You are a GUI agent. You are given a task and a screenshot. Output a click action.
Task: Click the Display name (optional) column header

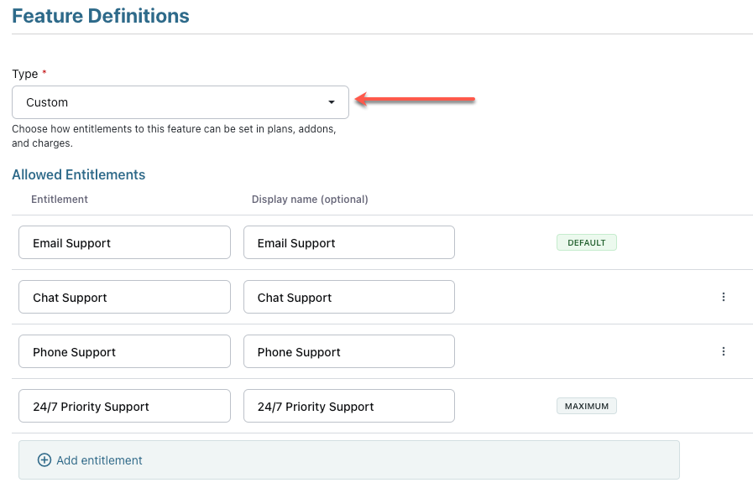point(310,200)
